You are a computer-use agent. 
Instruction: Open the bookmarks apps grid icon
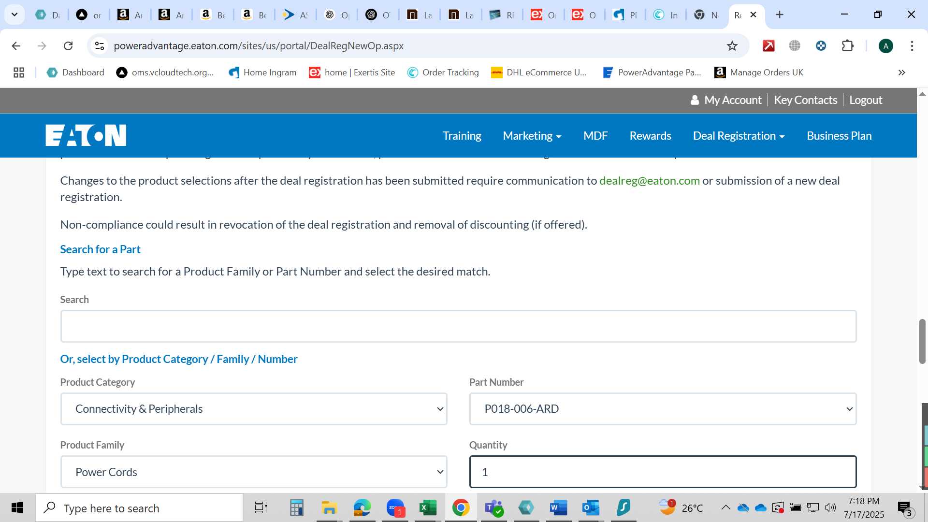(x=19, y=72)
